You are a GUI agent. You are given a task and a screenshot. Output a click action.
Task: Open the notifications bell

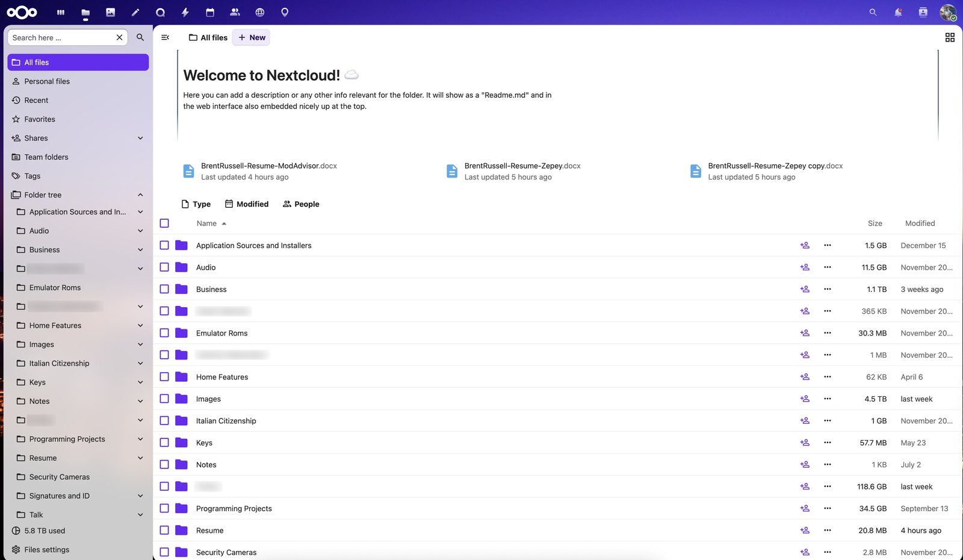[898, 12]
